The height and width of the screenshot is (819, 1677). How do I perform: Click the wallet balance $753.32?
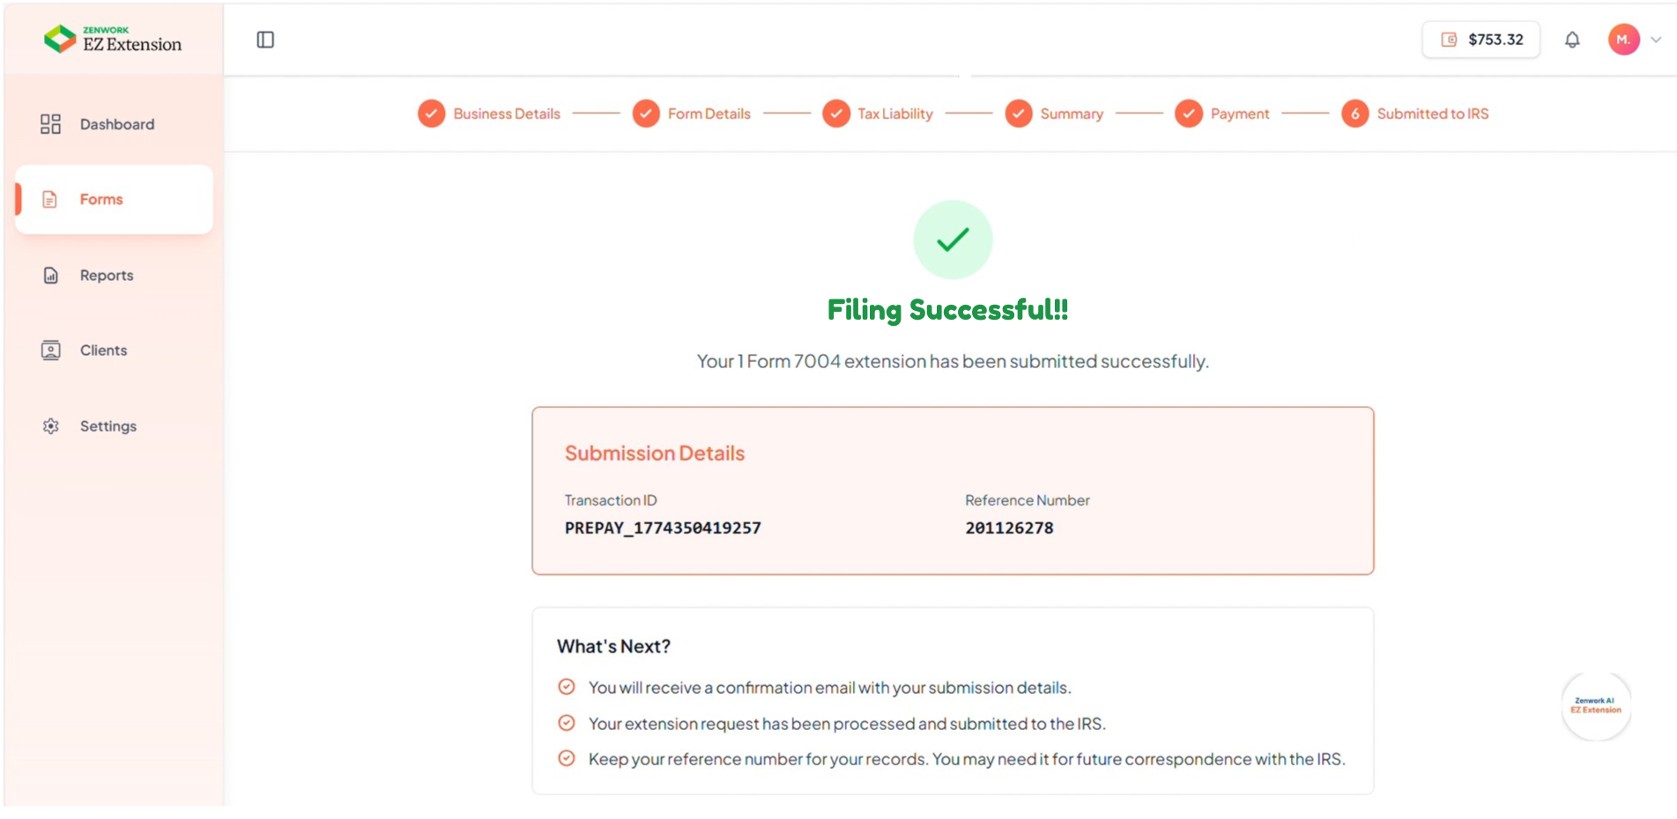tap(1480, 40)
